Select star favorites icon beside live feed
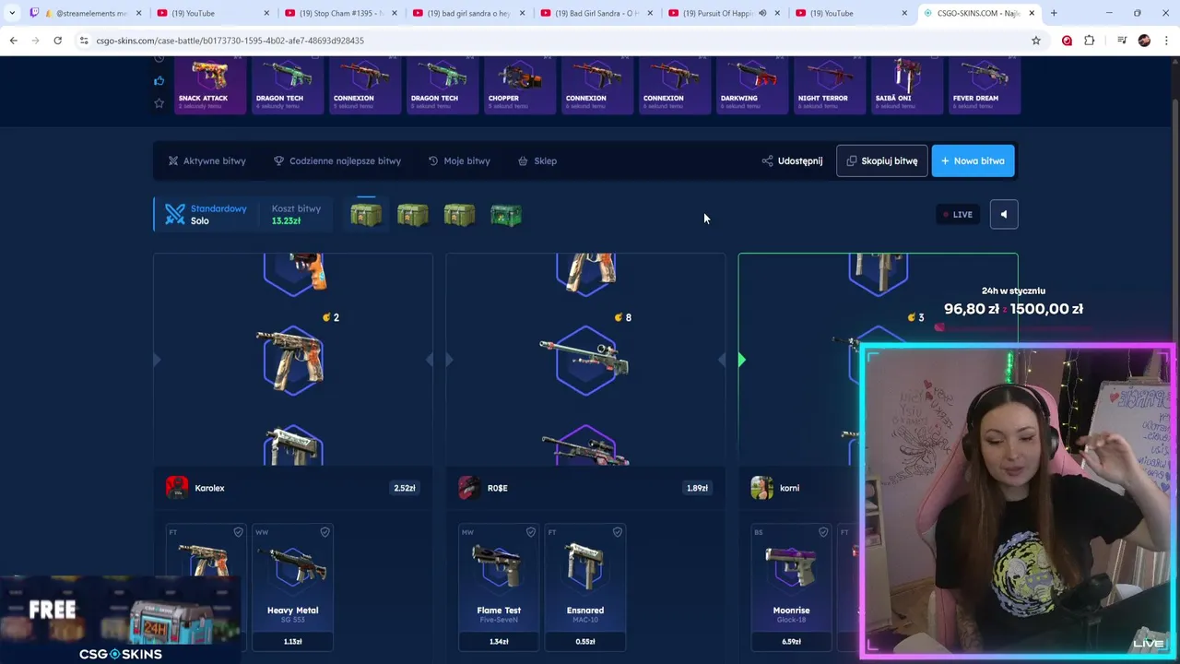The image size is (1180, 664). [x=159, y=102]
